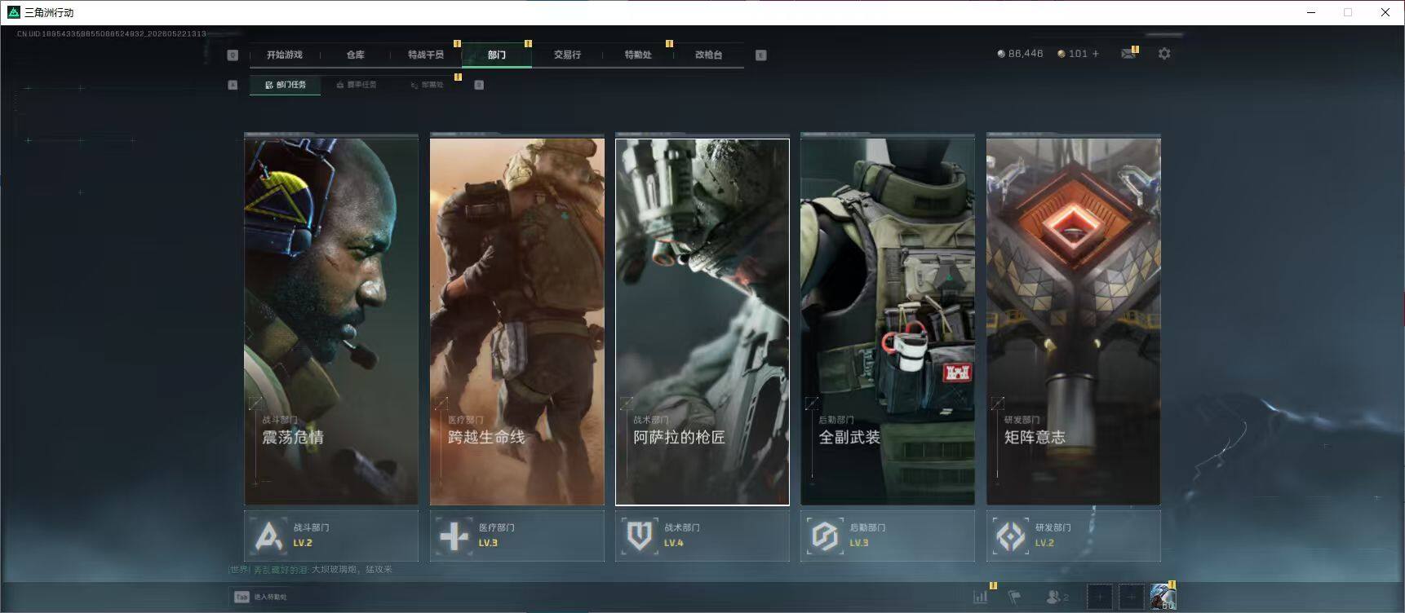Screen dimensions: 1405x613
Task: Switch to the 改枪台 tab
Action: click(708, 55)
